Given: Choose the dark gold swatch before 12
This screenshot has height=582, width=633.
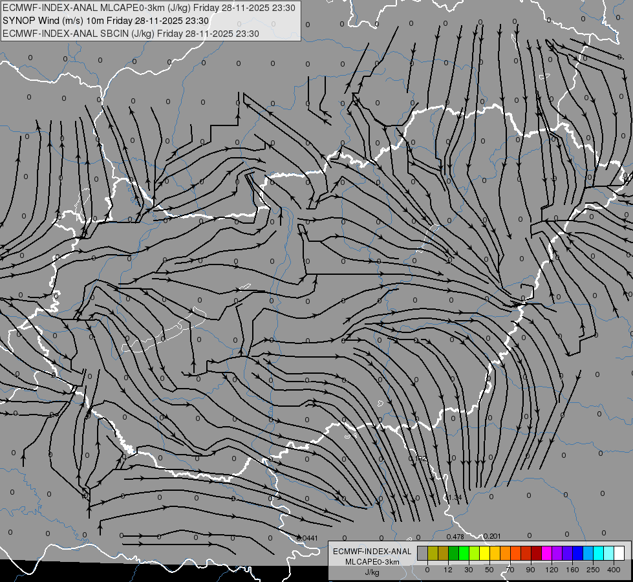Looking at the screenshot, I should pos(444,553).
